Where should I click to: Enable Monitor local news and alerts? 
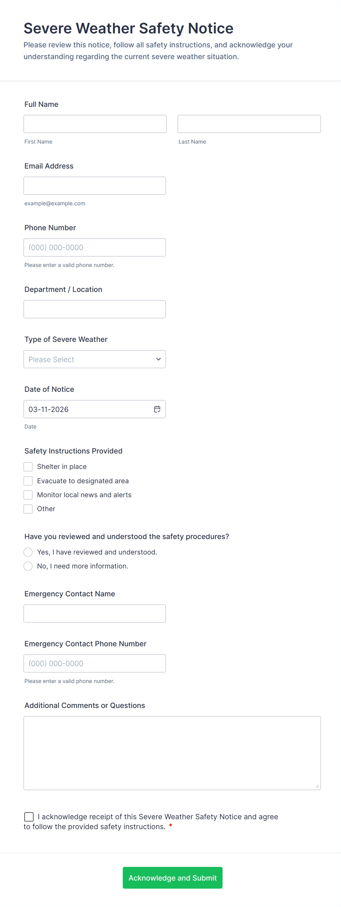pos(28,495)
